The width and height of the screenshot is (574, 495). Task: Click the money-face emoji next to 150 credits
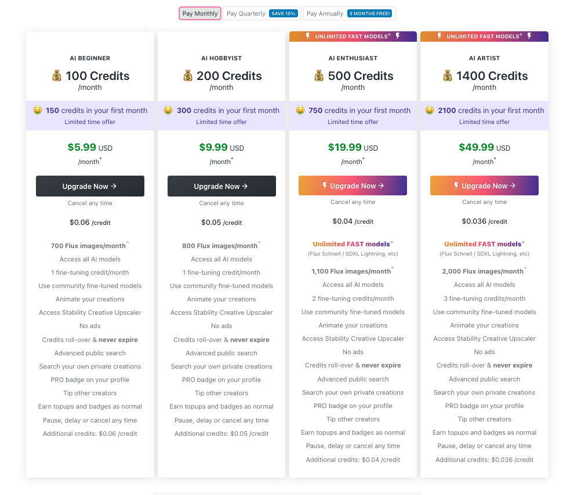[37, 110]
